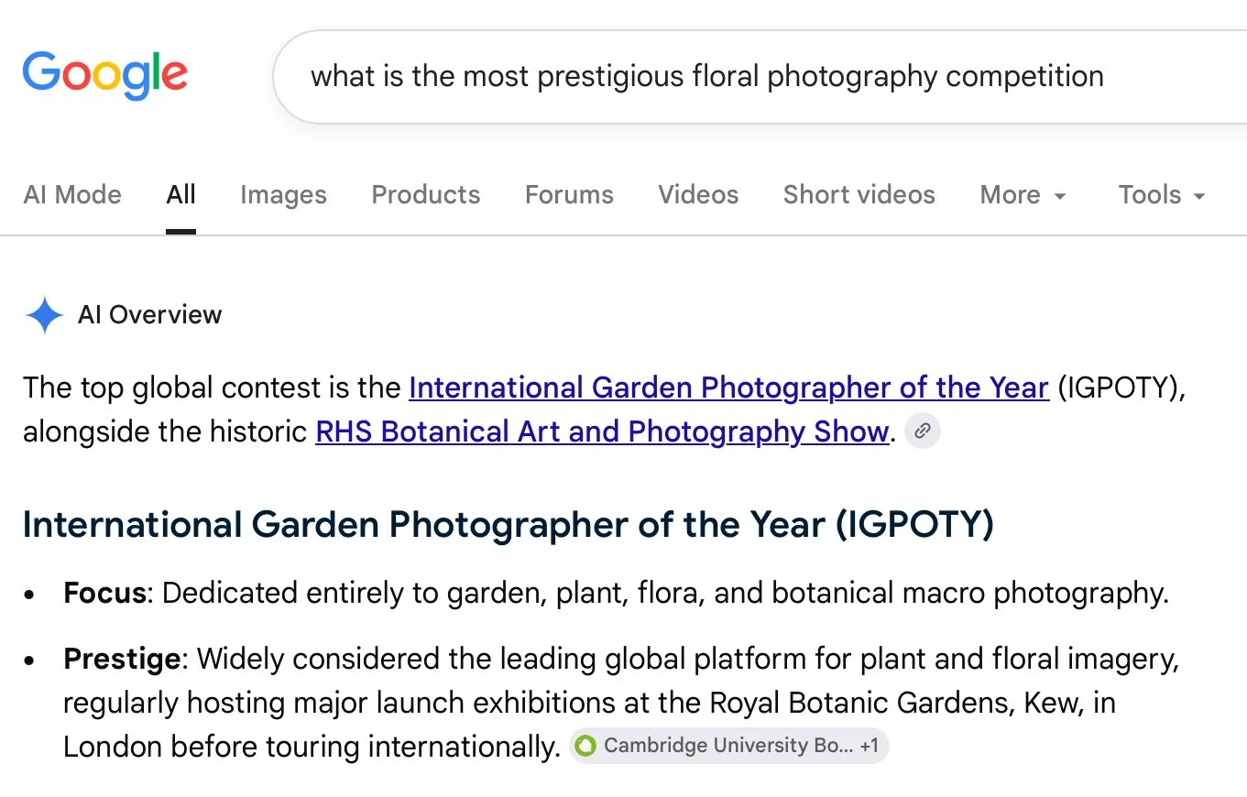This screenshot has height=797, width=1247.
Task: Open the Short videos tab
Action: pyautogui.click(x=859, y=195)
